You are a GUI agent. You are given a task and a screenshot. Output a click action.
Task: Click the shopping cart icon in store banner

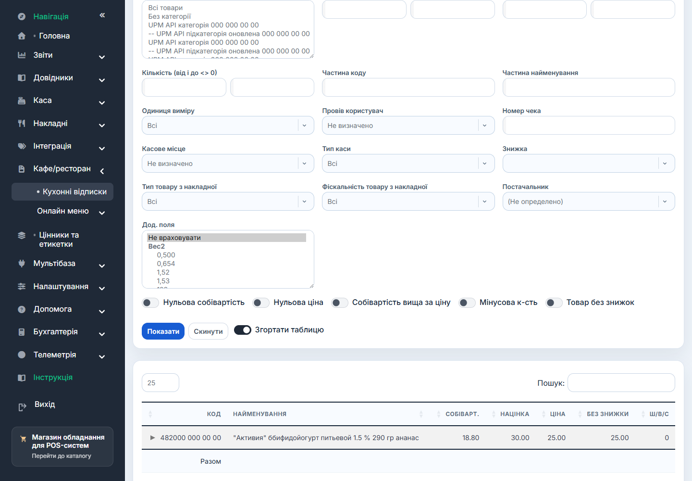pyautogui.click(x=23, y=439)
